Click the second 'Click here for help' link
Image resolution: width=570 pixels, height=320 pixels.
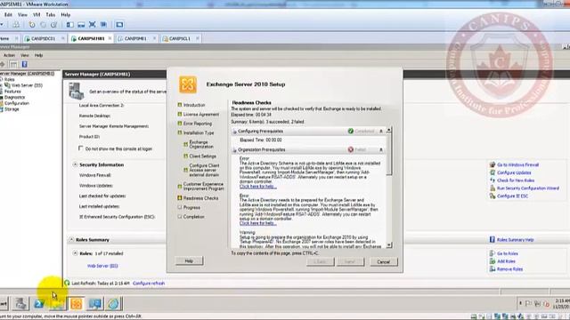[x=257, y=223]
